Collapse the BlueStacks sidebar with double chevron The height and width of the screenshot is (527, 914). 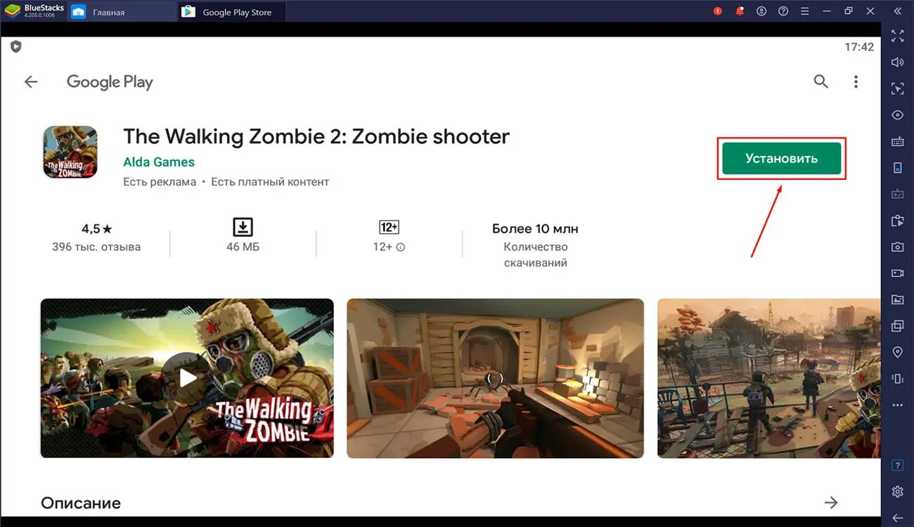click(x=898, y=11)
